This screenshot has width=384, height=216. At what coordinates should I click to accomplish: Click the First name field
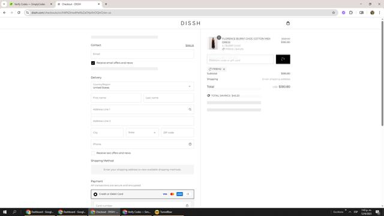[x=116, y=98]
